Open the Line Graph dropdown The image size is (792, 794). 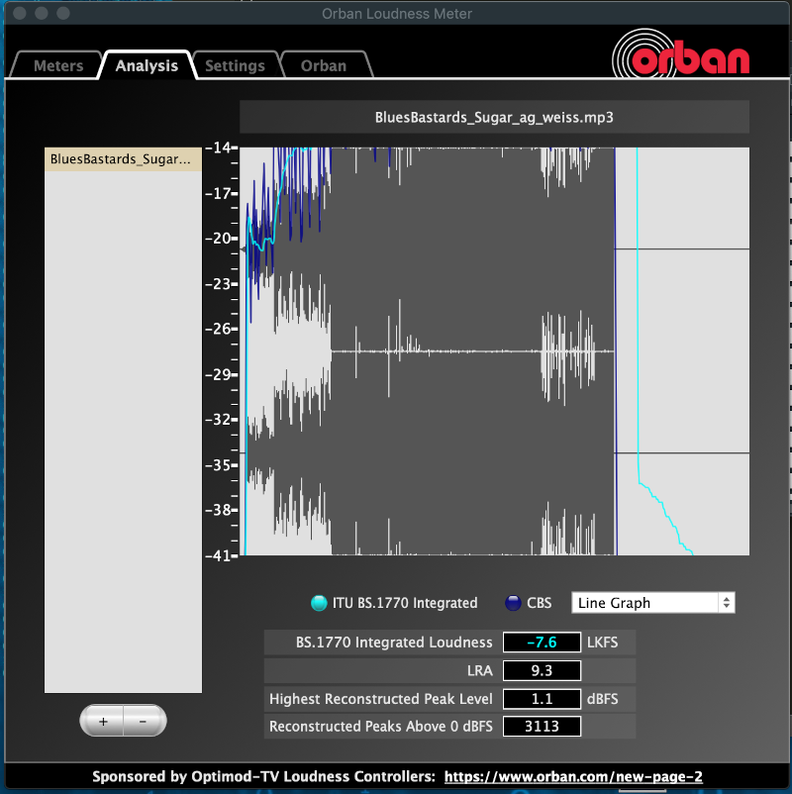tap(653, 603)
